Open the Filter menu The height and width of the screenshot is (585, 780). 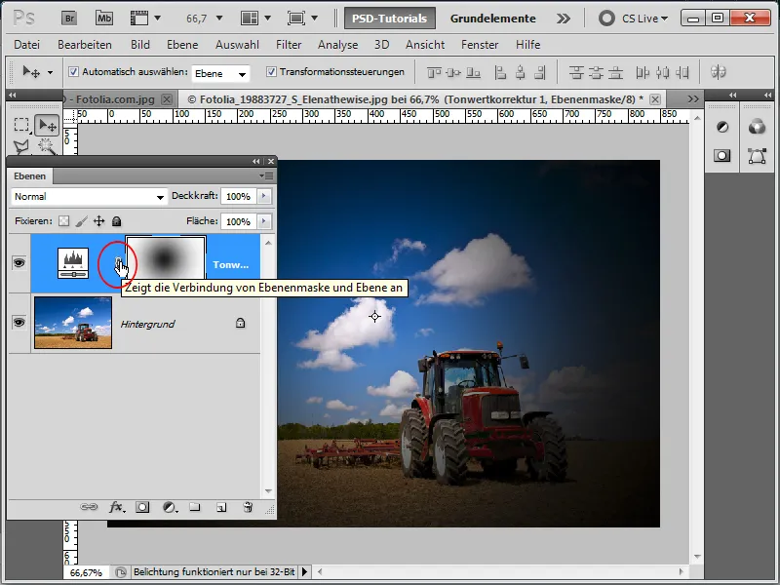(x=289, y=45)
